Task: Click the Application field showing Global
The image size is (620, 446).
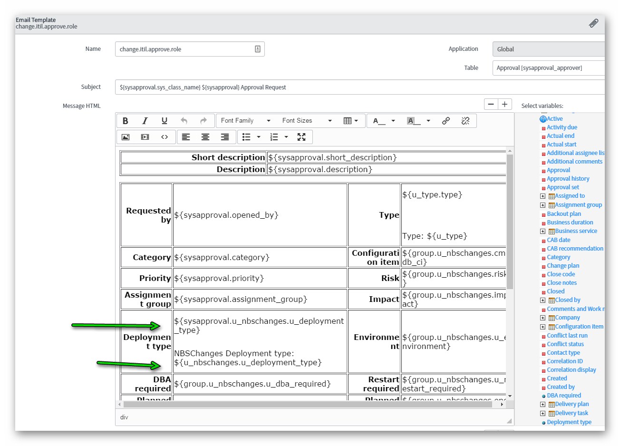Action: (x=549, y=49)
